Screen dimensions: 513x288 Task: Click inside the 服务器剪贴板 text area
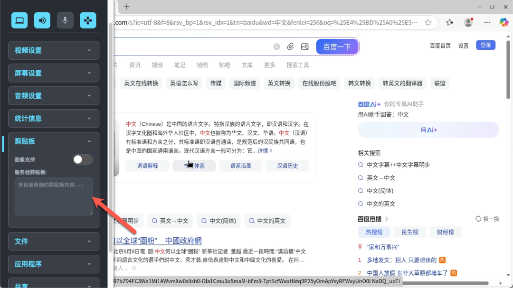click(54, 196)
